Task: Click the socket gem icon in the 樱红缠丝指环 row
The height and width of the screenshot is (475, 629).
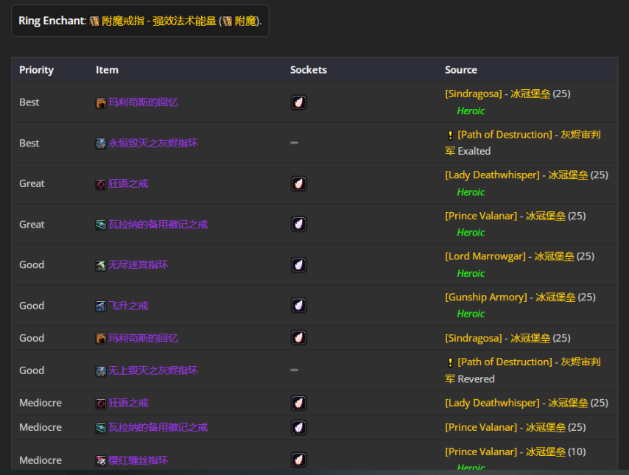Action: click(x=298, y=460)
